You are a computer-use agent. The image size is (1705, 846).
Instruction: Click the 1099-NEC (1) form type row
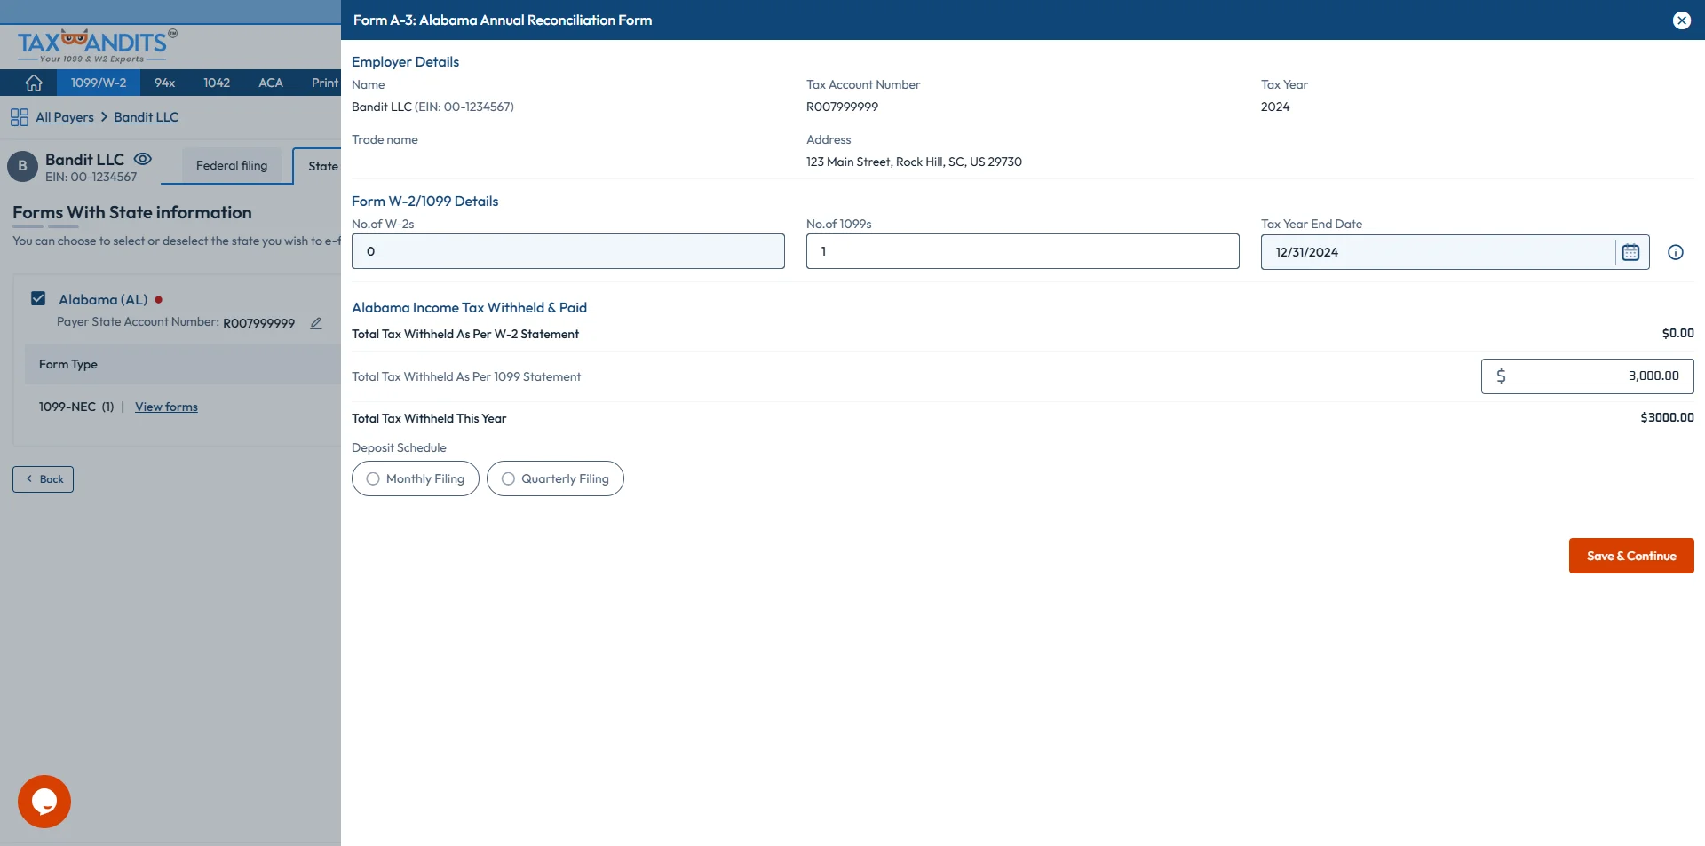tap(76, 407)
